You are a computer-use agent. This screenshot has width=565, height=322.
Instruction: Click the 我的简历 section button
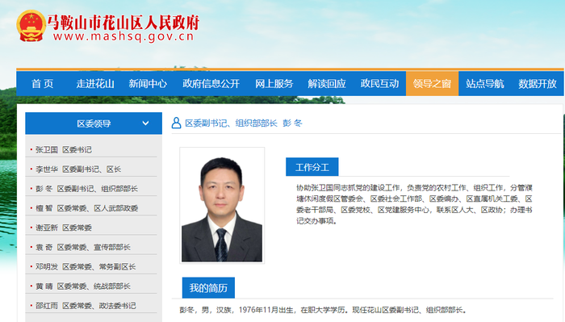(x=208, y=287)
